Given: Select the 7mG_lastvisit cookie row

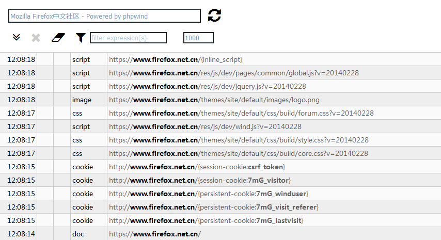Looking at the screenshot, I should [220, 220].
